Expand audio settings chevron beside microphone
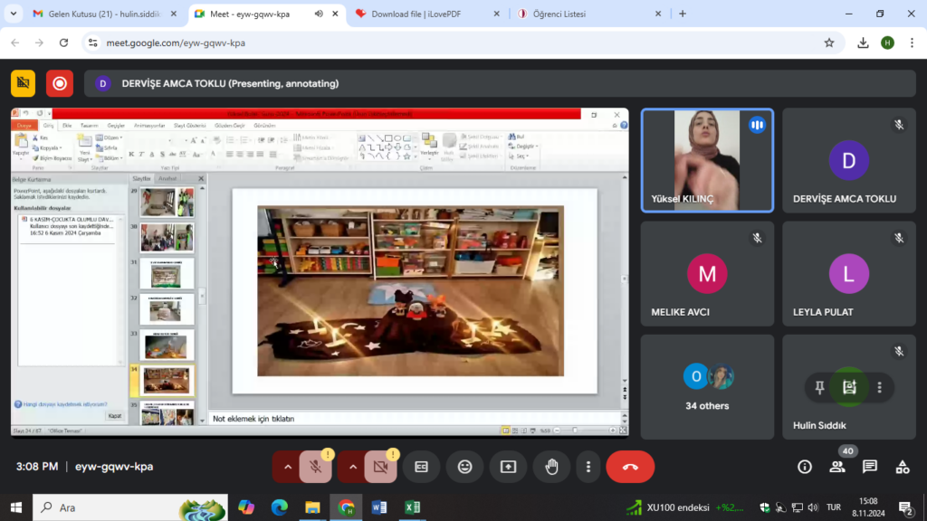The height and width of the screenshot is (521, 927). 288,467
